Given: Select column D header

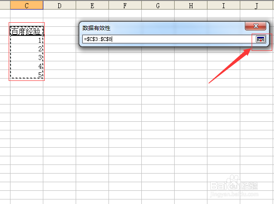Looking at the screenshot, I should (59, 5).
